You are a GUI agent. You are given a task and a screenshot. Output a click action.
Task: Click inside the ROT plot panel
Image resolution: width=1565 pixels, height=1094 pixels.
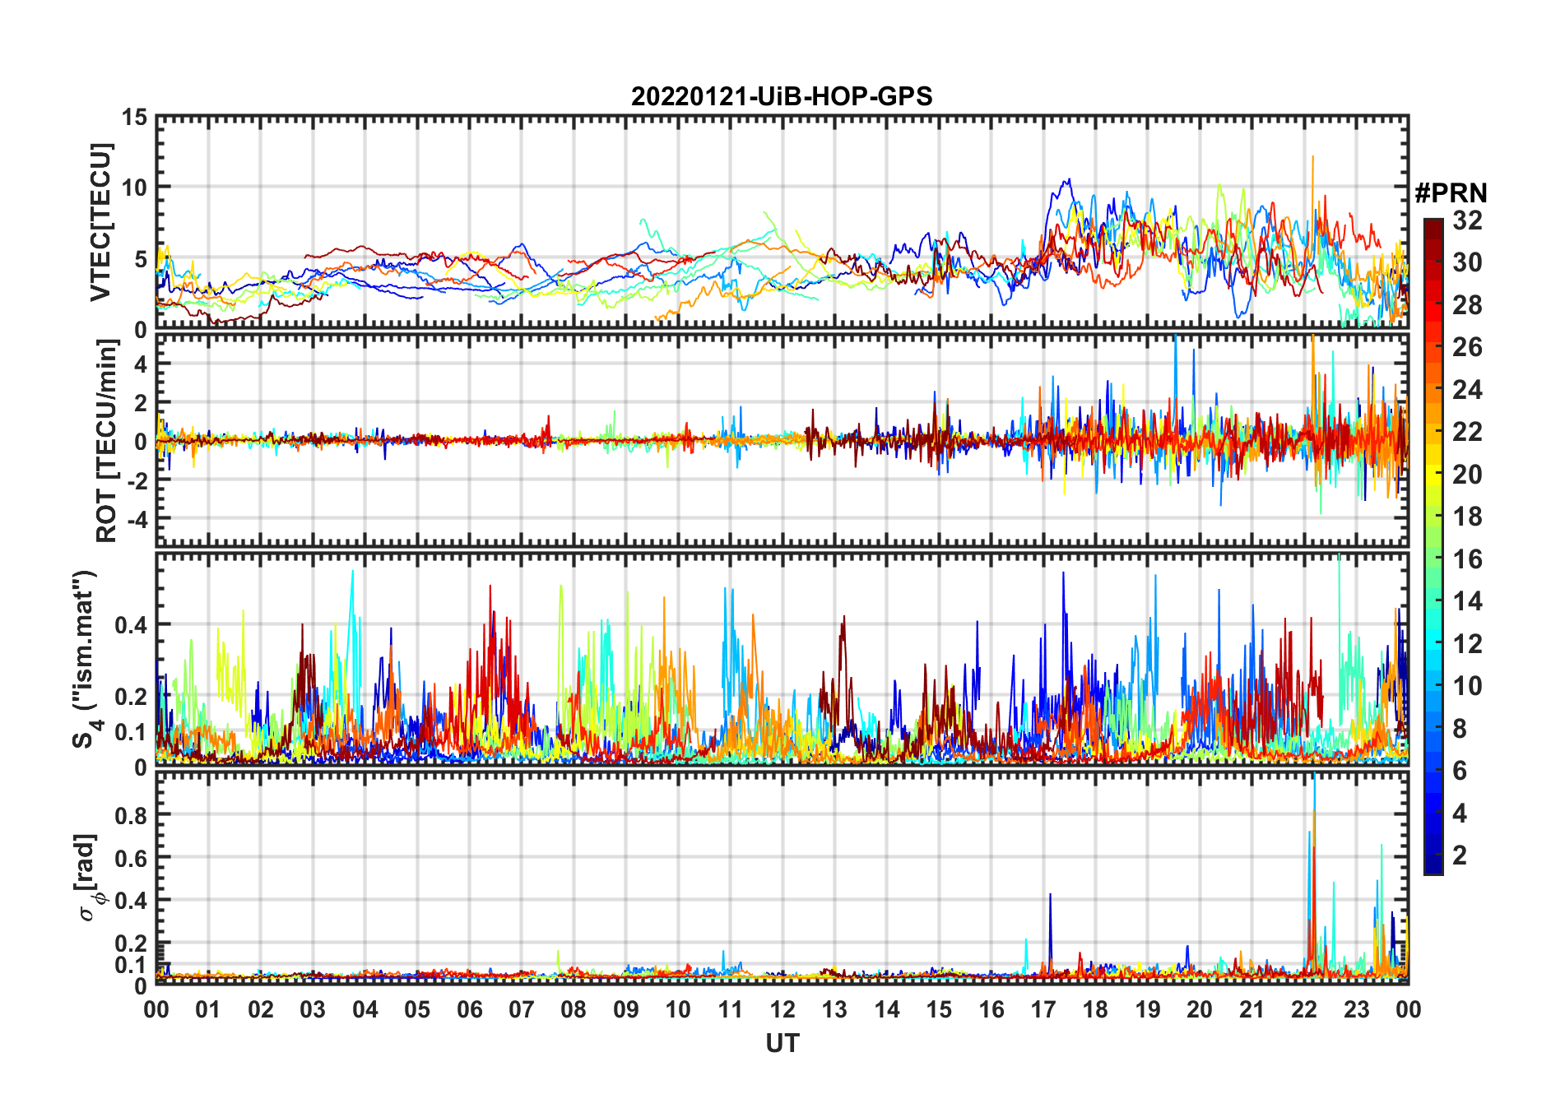click(782, 439)
